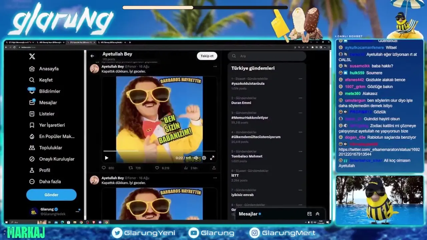
Task: Open options for #MemurHakkınıİstiyor trend
Action: (x=301, y=113)
